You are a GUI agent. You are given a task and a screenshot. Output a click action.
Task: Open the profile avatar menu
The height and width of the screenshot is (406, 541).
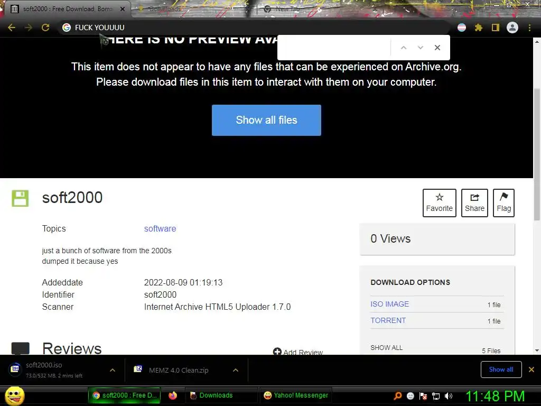point(512,27)
